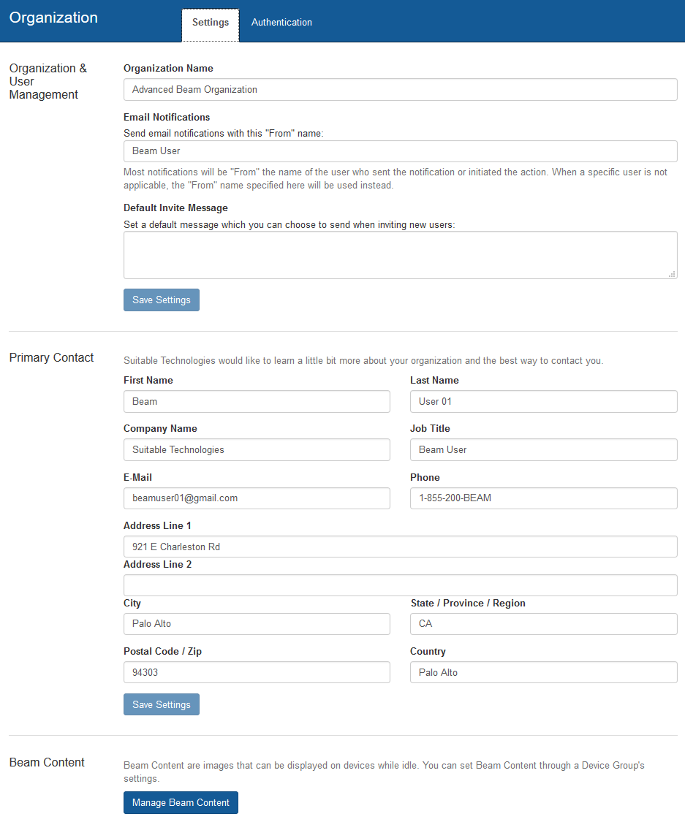Open Manage Beam Content
Image resolution: width=685 pixels, height=822 pixels.
click(181, 803)
